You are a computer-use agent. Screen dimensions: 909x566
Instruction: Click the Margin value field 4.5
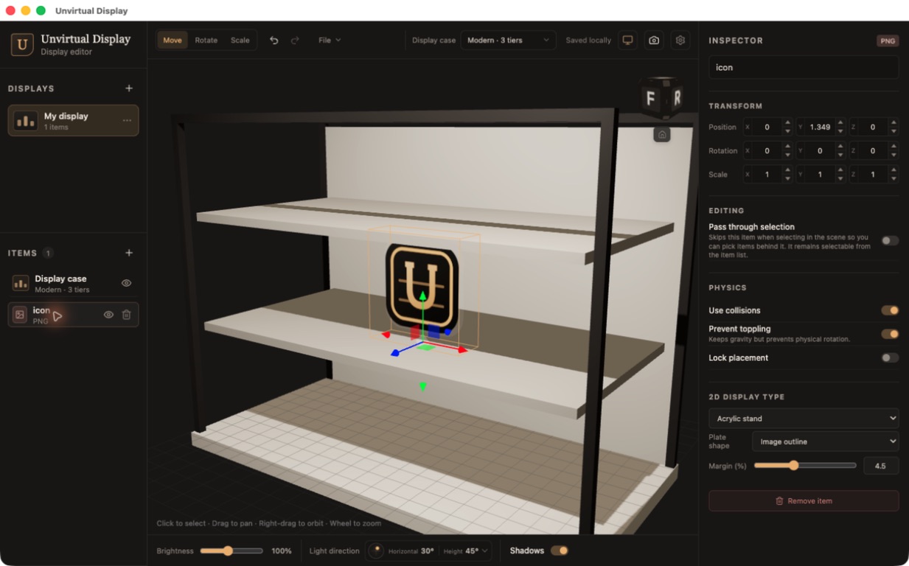click(x=880, y=466)
